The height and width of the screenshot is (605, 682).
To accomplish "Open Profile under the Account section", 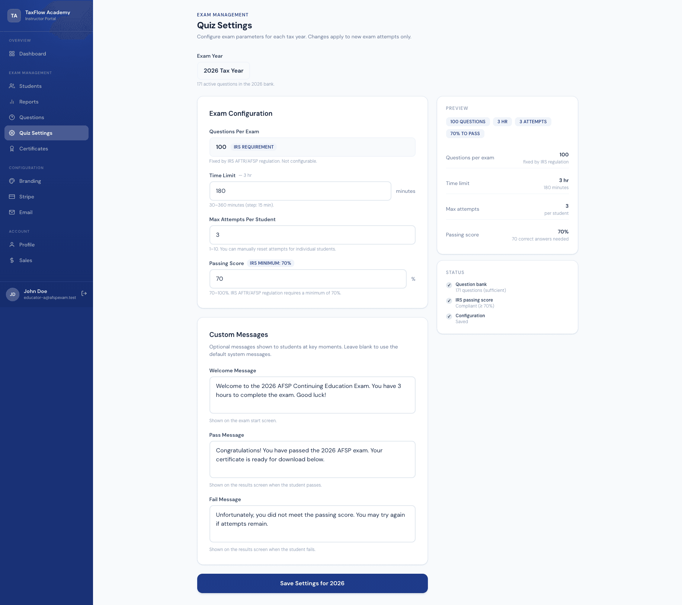I will pyautogui.click(x=12, y=245).
